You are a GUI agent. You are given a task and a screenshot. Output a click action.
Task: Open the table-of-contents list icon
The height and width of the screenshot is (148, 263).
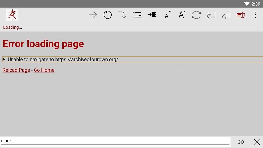tap(137, 15)
